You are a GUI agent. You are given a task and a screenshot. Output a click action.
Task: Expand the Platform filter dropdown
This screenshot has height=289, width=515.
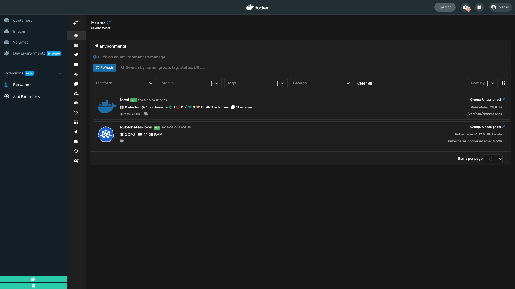click(124, 83)
